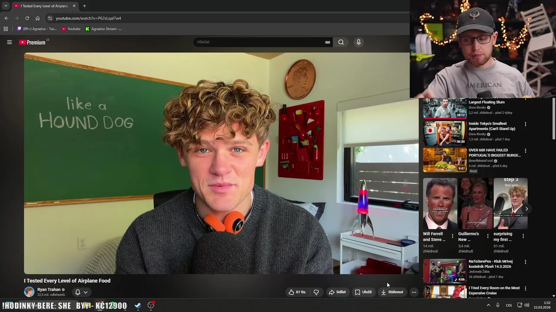Expand notification options chevron beside bell
This screenshot has height=312, width=556.
86,292
